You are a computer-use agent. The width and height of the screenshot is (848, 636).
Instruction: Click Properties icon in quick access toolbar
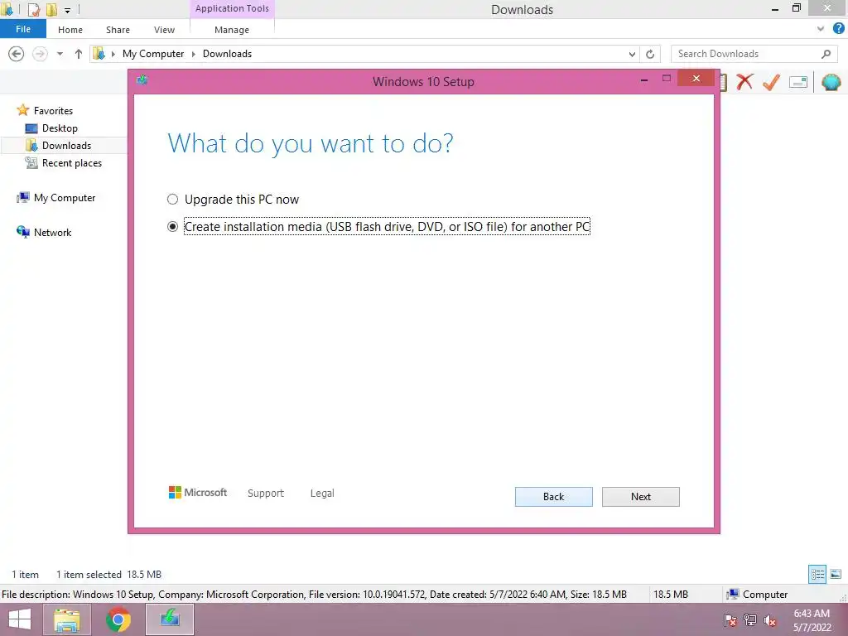33,9
